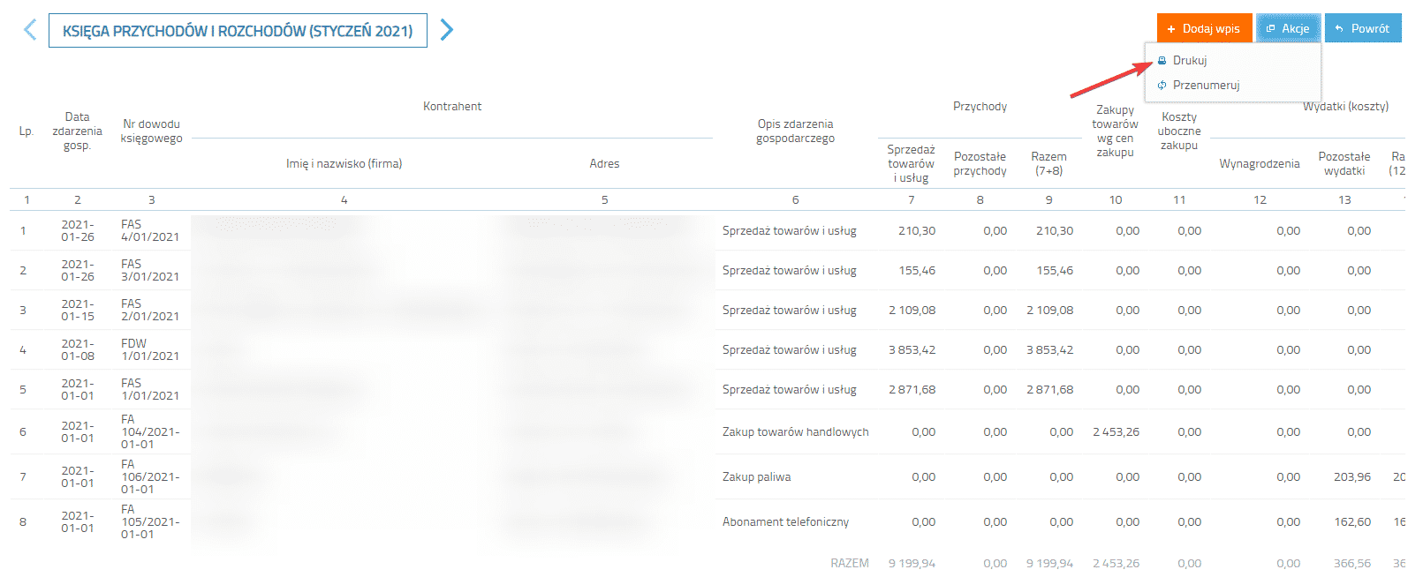This screenshot has height=577, width=1423.
Task: Click the Dodaj wpis button
Action: point(1204,28)
